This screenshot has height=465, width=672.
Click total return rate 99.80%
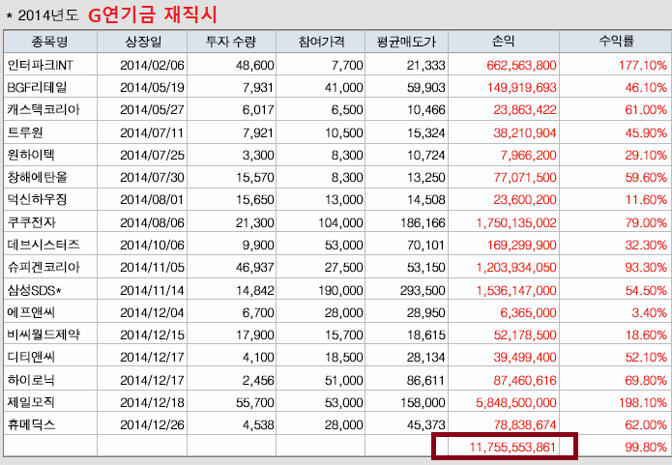(x=646, y=447)
